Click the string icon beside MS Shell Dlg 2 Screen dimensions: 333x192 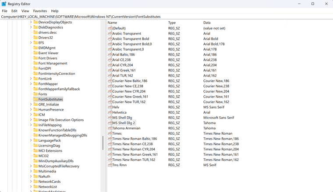pos(110,123)
